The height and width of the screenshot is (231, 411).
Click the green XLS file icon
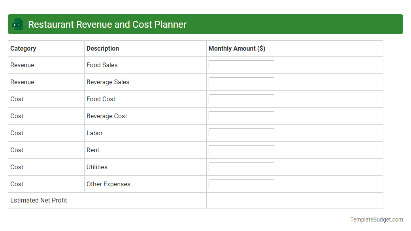(x=17, y=24)
